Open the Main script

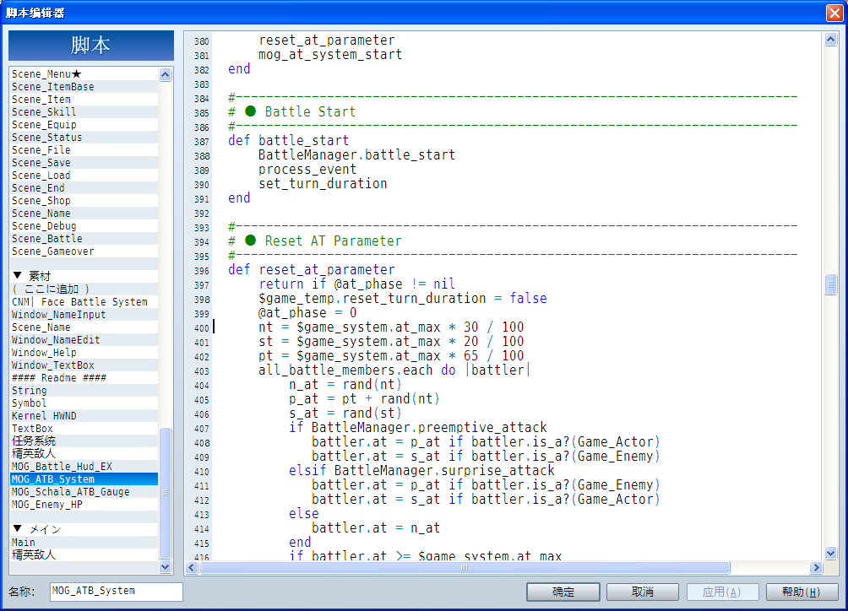click(84, 542)
